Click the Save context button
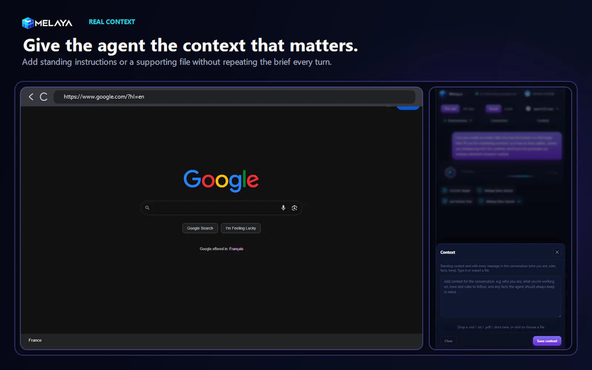 click(547, 341)
